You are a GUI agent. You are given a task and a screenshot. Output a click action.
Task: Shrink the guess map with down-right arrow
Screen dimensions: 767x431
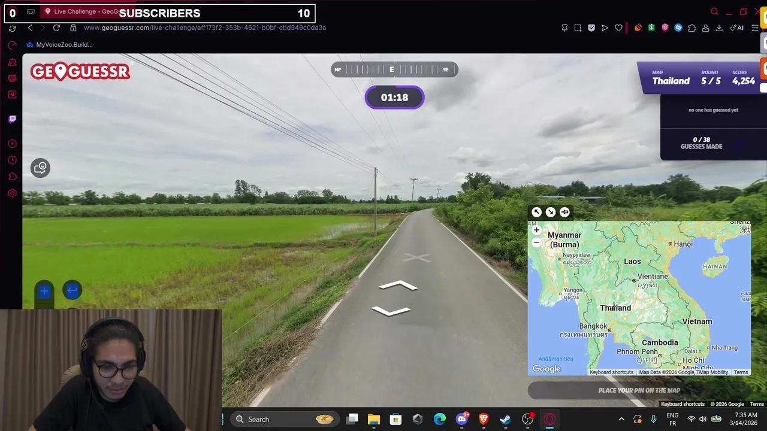[551, 212]
